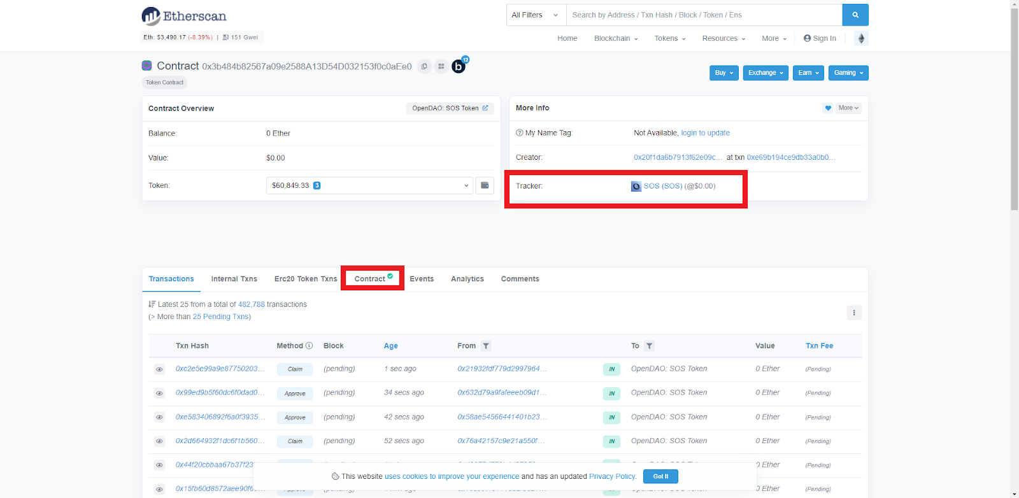Open the SOS (SOS) tracker link
Viewport: 1019px width, 498px height.
[663, 186]
